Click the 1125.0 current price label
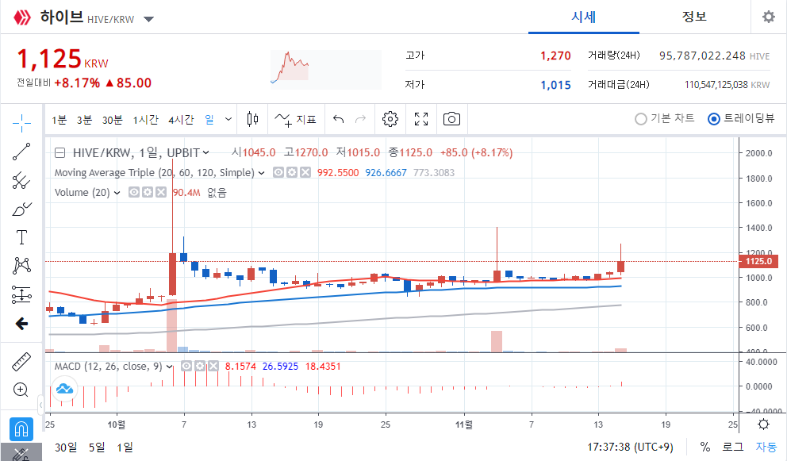 click(758, 261)
